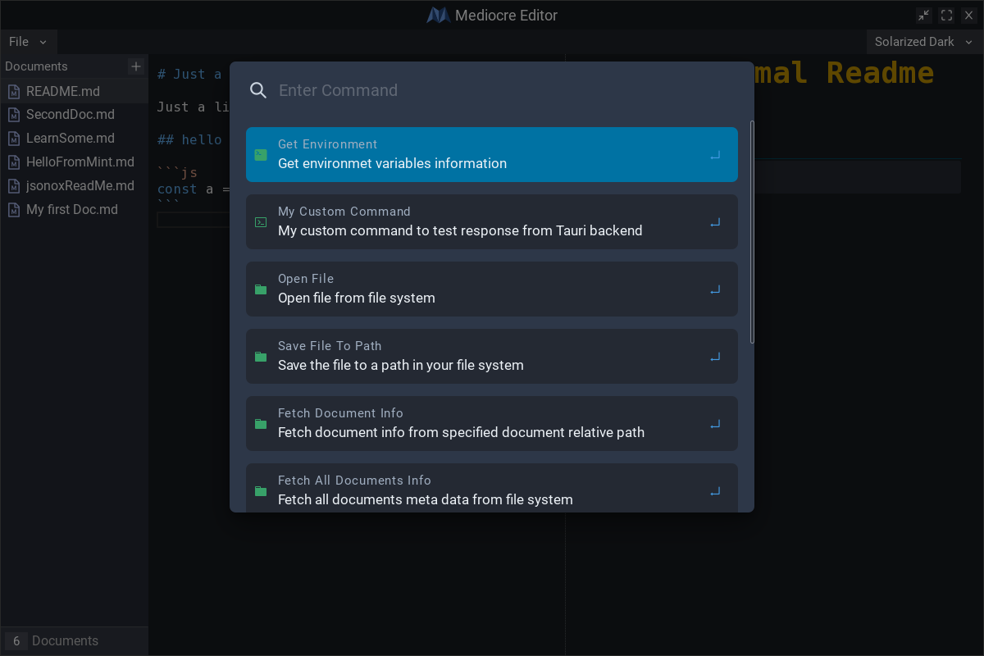Click the 'const a =' code line in editor
Viewport: 984px width, 656px height.
point(194,189)
